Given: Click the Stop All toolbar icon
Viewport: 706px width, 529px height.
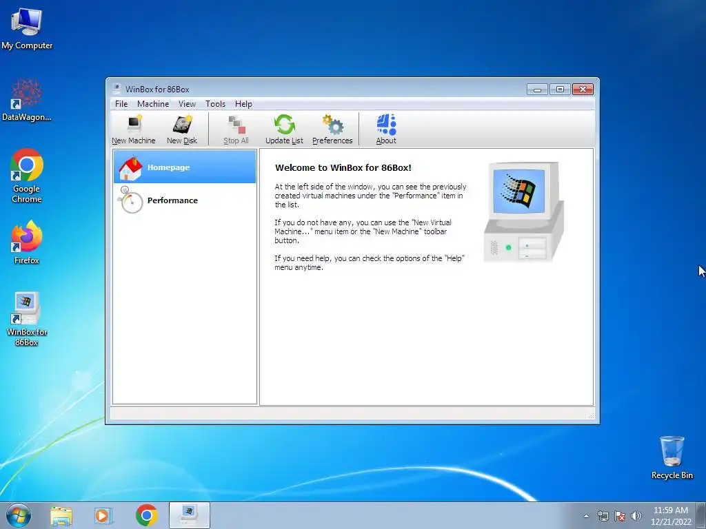Looking at the screenshot, I should tap(236, 129).
